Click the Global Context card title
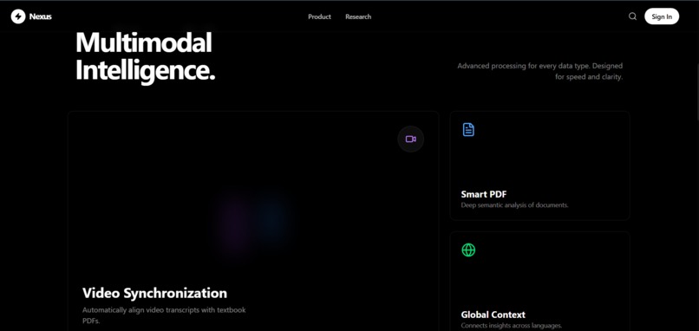The height and width of the screenshot is (331, 699). click(x=493, y=315)
